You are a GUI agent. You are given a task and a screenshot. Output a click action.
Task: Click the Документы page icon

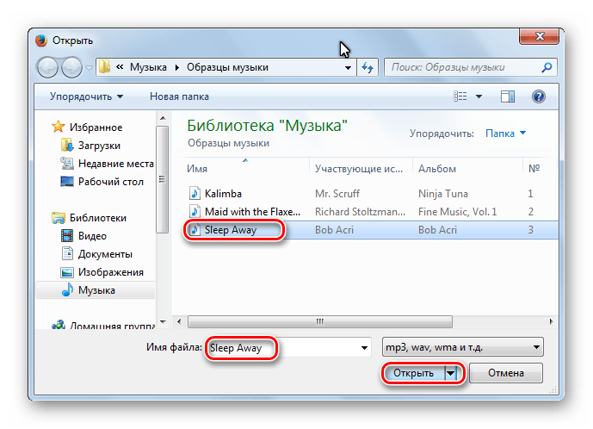click(x=67, y=253)
